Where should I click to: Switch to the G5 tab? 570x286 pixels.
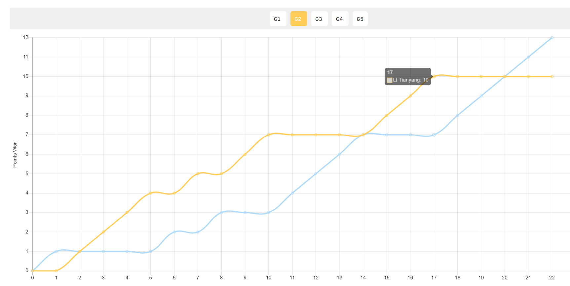click(x=360, y=19)
